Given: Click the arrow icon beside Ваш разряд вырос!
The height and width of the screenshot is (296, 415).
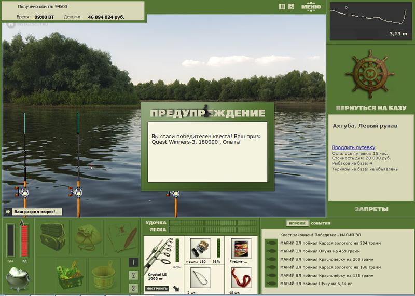Looking at the screenshot, I should tap(8, 212).
